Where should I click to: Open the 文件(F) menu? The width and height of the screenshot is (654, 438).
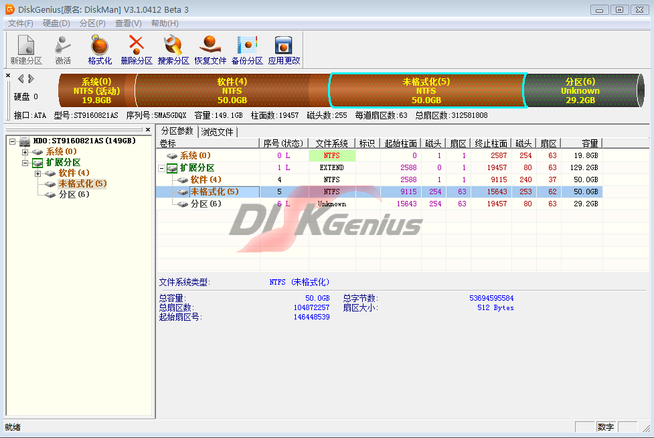[21, 23]
